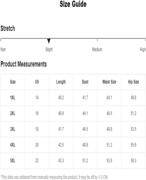Click the Stretch slider triangle marker

coord(49,41)
